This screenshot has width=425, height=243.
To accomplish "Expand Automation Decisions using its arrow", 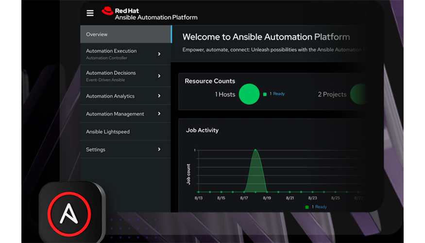I will (x=159, y=76).
